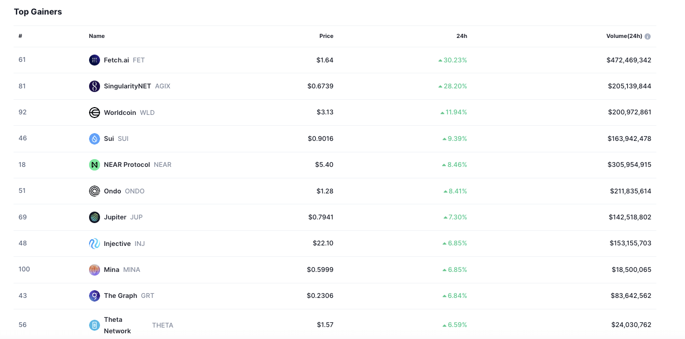Viewport: 685px width, 339px height.
Task: Click the Worldcoin logo icon
Action: coord(94,113)
